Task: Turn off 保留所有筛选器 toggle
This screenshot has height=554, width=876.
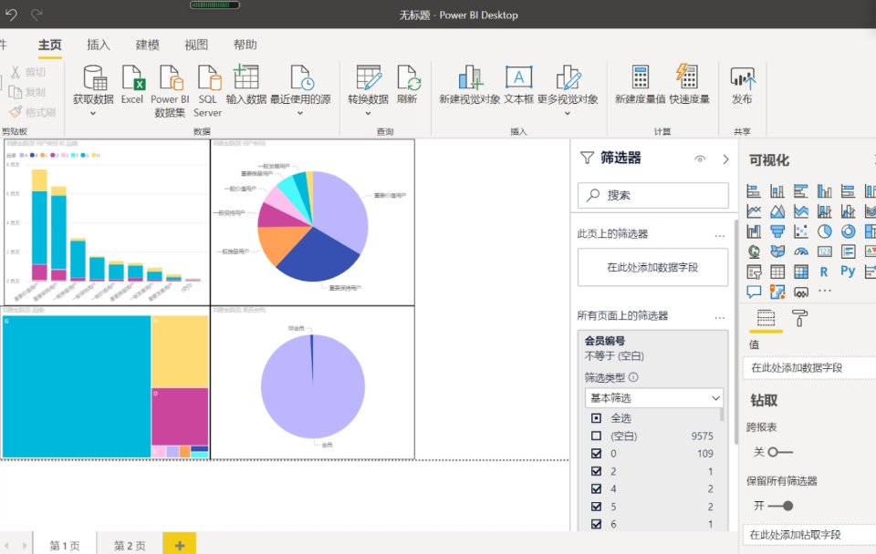Action: click(780, 506)
